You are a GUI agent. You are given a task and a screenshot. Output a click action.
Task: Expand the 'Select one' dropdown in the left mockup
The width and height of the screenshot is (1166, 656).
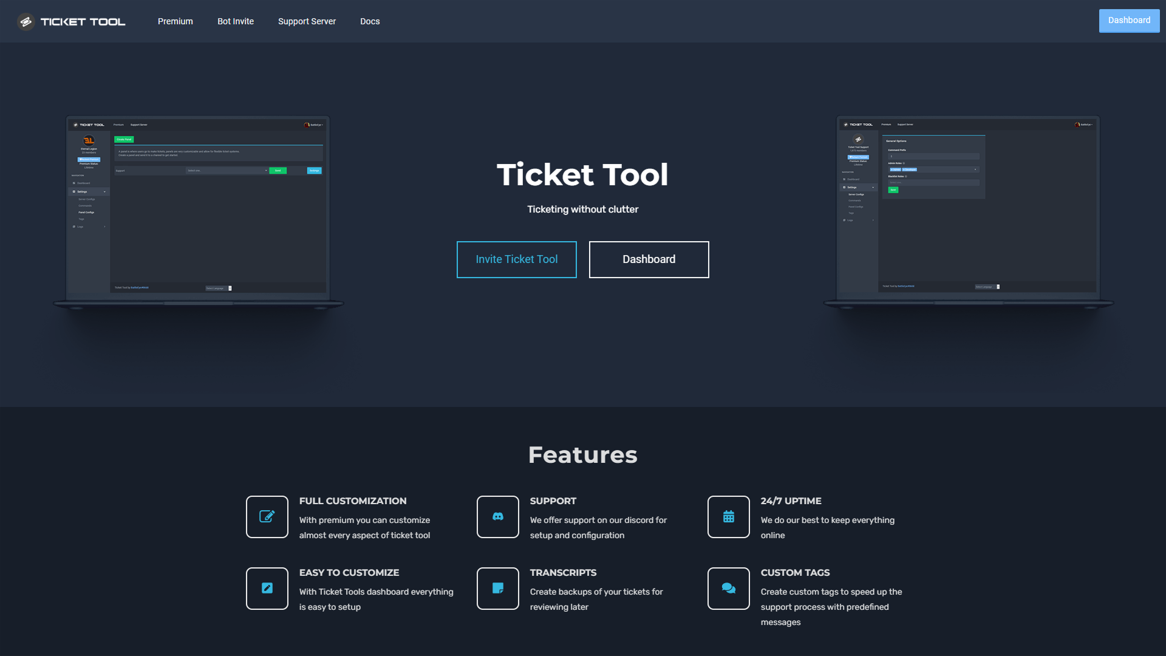point(227,171)
